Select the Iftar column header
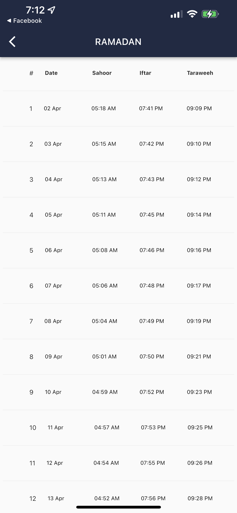Viewport: 237px width, 513px height. [x=145, y=73]
